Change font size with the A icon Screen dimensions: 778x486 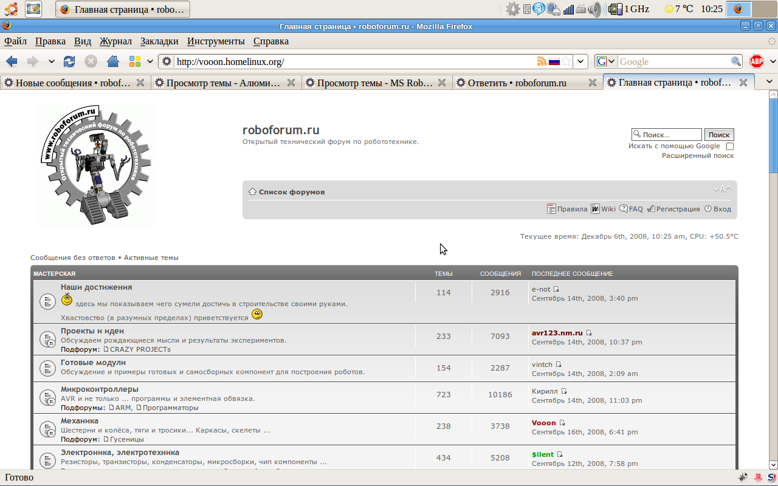tap(722, 189)
